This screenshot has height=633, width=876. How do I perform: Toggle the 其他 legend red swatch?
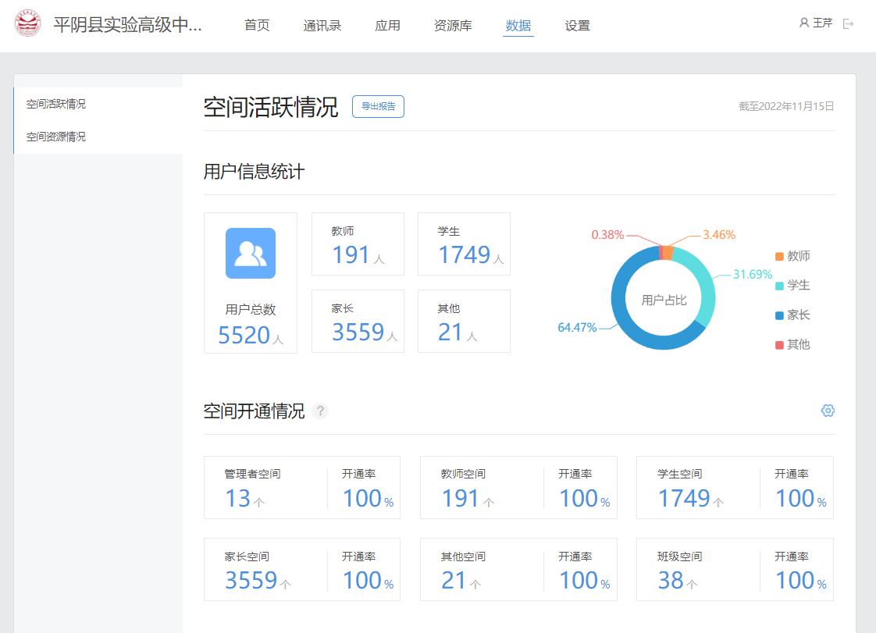pyautogui.click(x=779, y=345)
